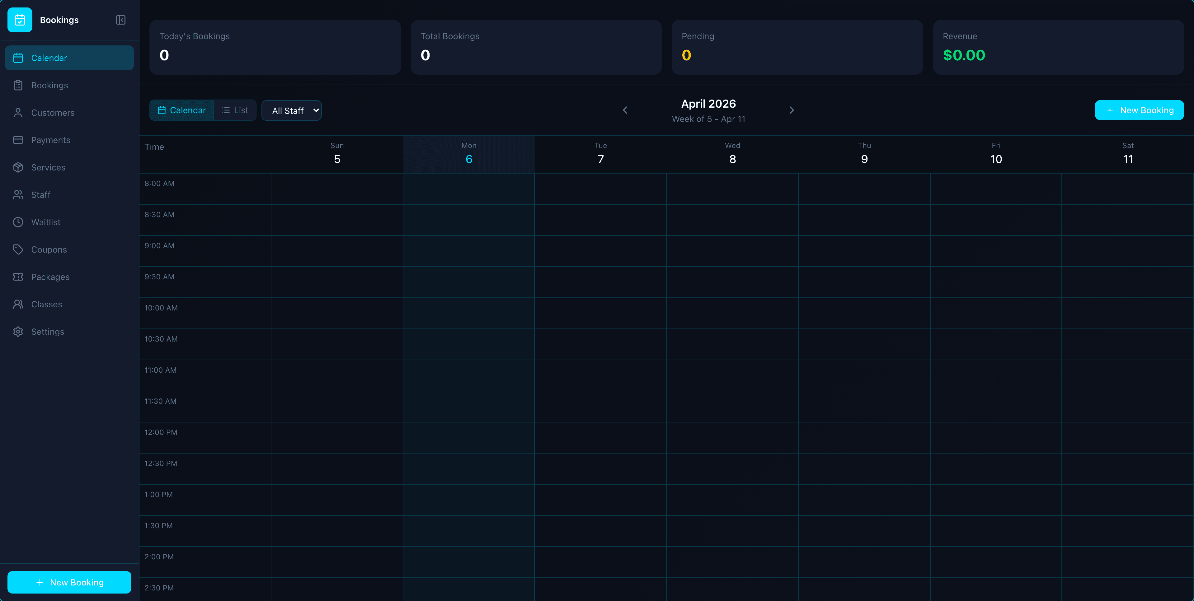Click the New Booking button at top right
Image resolution: width=1194 pixels, height=601 pixels.
click(x=1139, y=110)
